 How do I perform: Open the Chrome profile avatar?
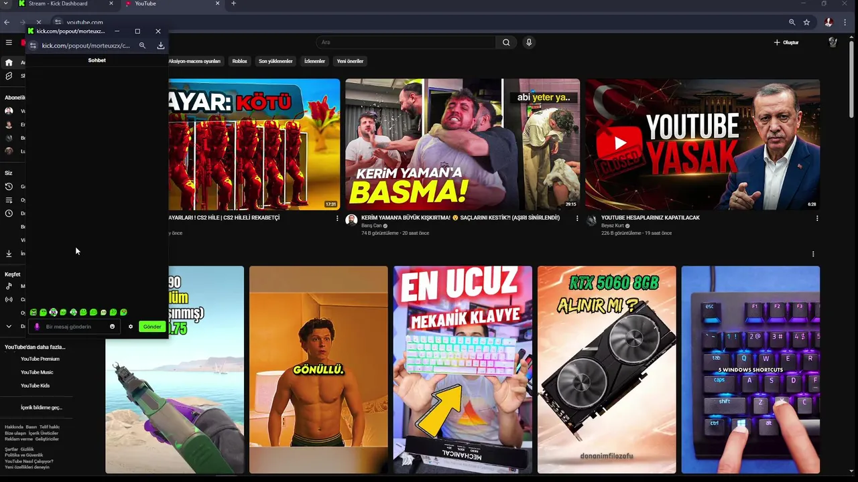click(x=829, y=22)
